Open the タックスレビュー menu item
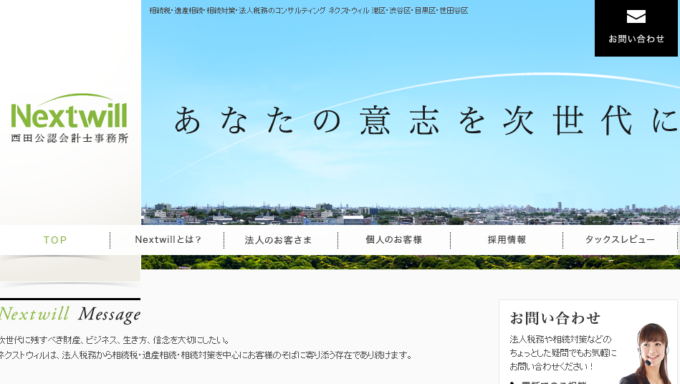Viewport: 680px width, 384px height. (x=620, y=240)
